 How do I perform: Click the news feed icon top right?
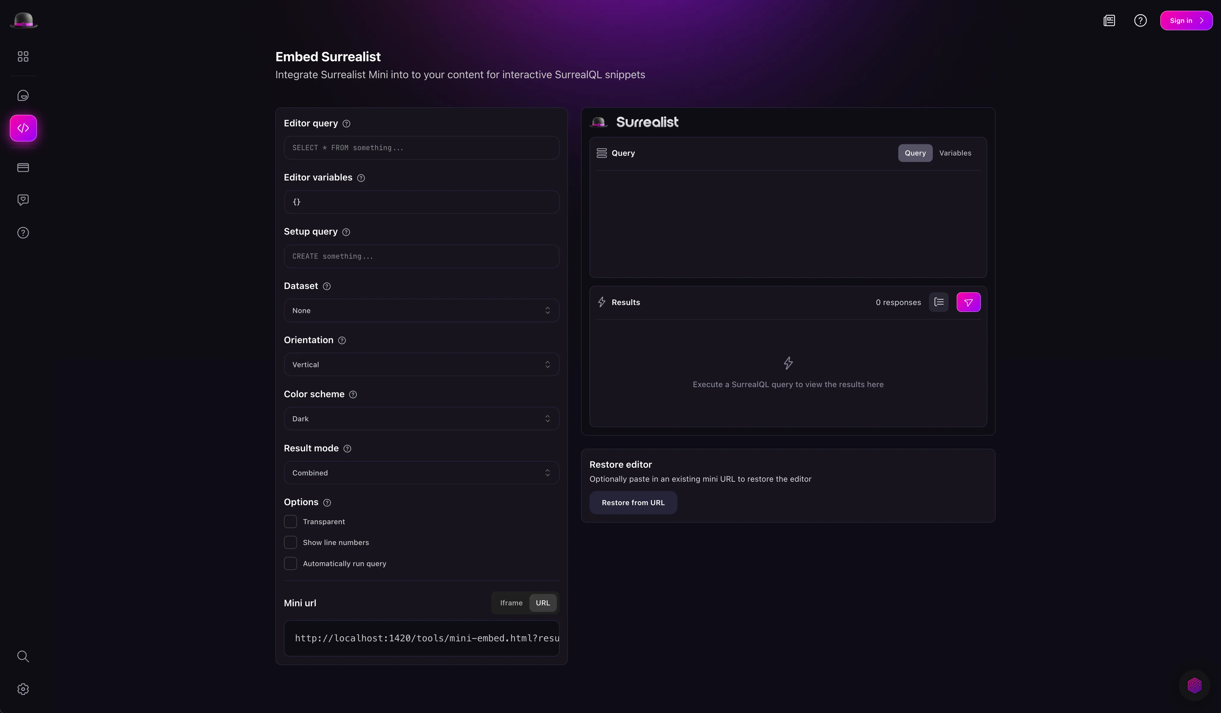pos(1109,21)
